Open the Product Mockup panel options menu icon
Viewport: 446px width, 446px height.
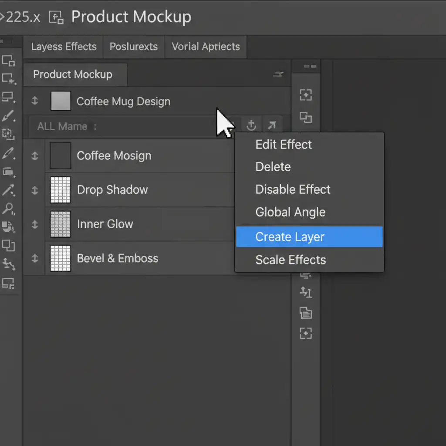[x=278, y=74]
